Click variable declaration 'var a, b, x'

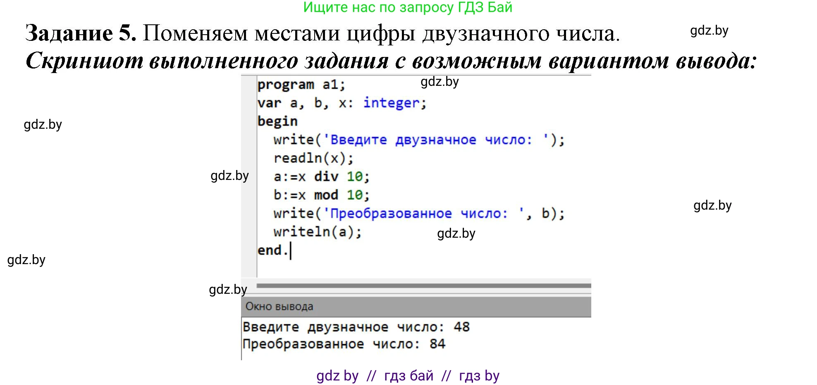[x=304, y=103]
